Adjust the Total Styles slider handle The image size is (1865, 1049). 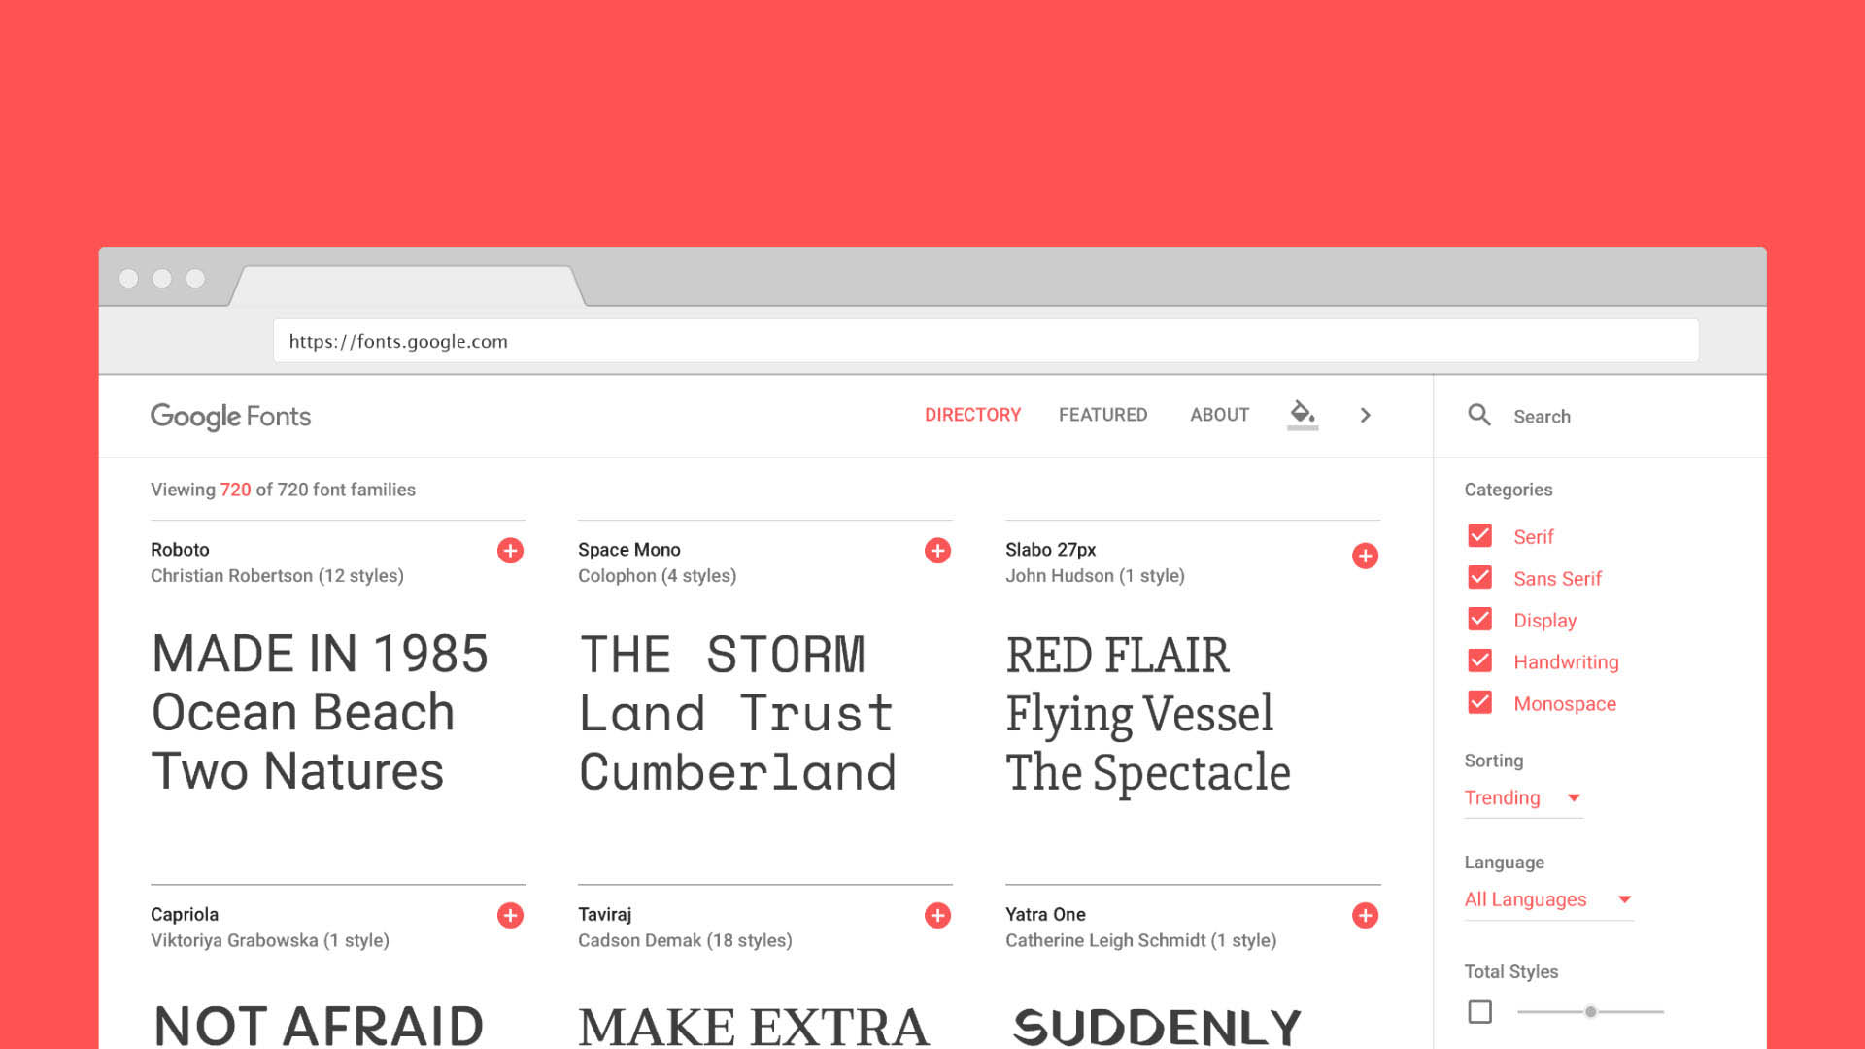1590,1012
